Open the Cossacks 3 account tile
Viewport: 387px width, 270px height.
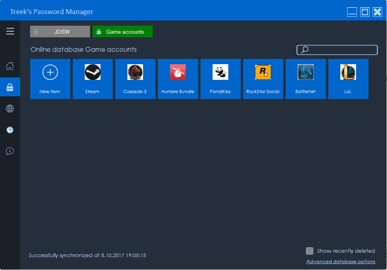(x=135, y=79)
